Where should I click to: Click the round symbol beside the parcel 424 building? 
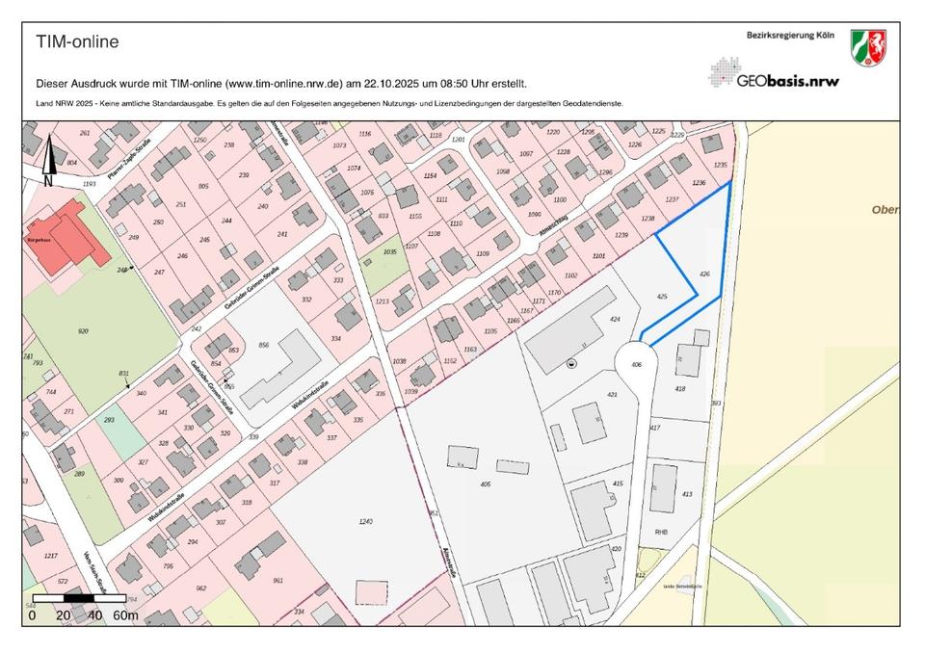click(x=572, y=363)
